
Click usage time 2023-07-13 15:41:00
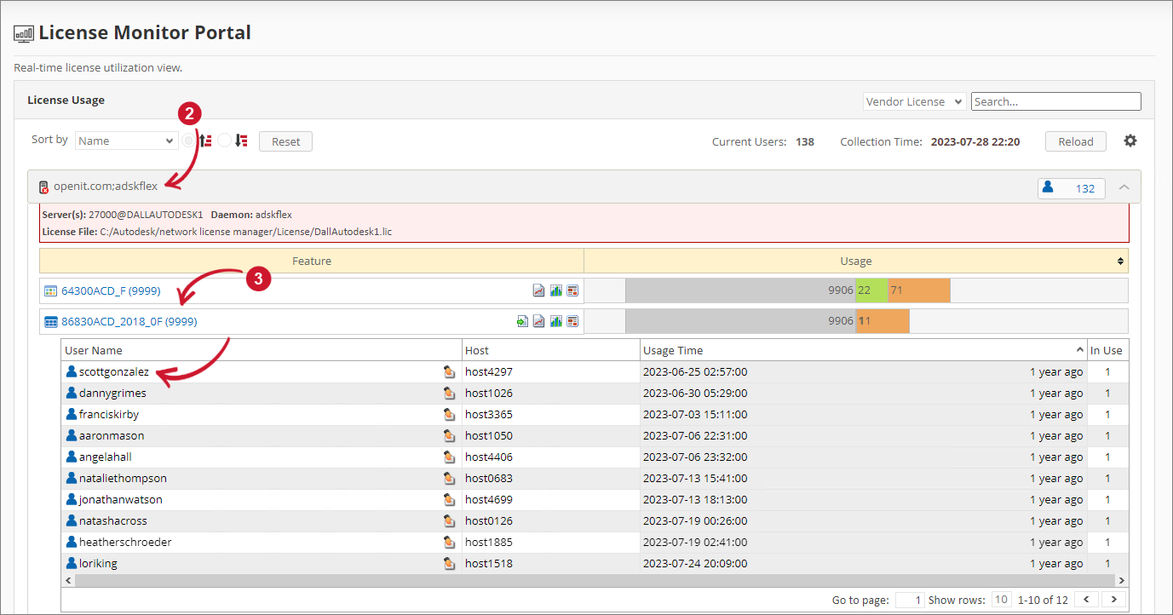(695, 479)
